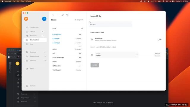Click the Networks count badge
Image resolution: width=190 pixels, height=107 pixels.
43,36
